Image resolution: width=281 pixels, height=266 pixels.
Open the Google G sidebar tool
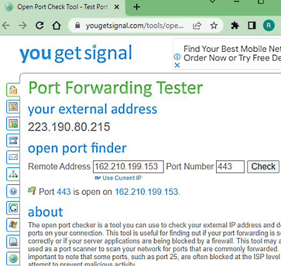pyautogui.click(x=13, y=208)
